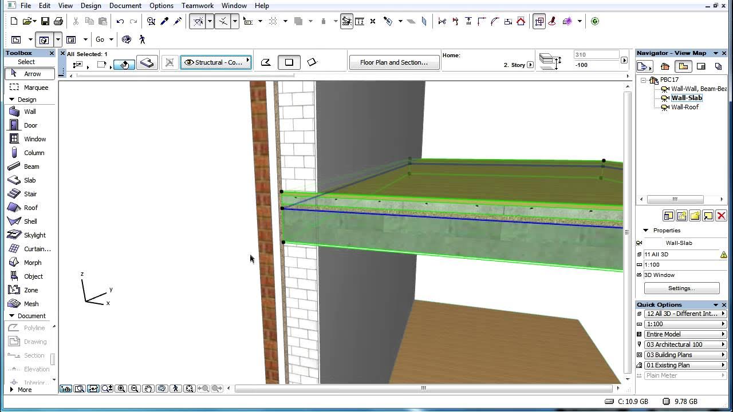Image resolution: width=733 pixels, height=412 pixels.
Task: Click the Undo arrow icon
Action: click(x=120, y=21)
